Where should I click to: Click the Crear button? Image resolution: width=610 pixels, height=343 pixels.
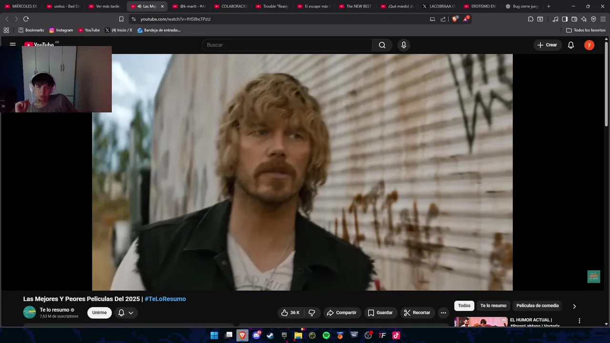pos(547,45)
